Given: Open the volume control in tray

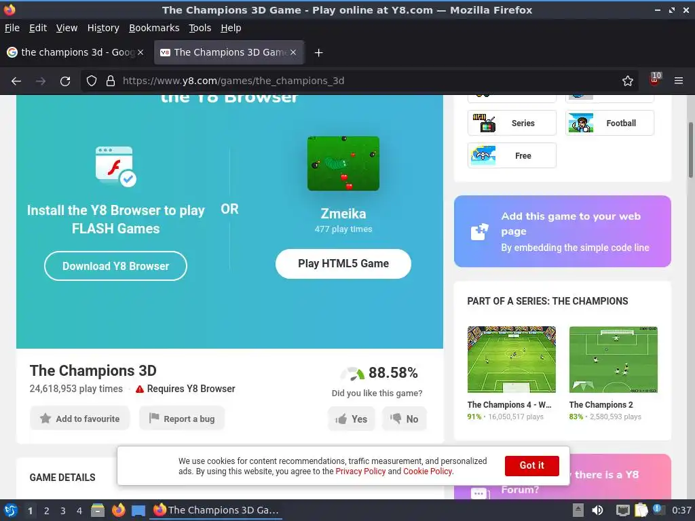Looking at the screenshot, I should (x=597, y=510).
